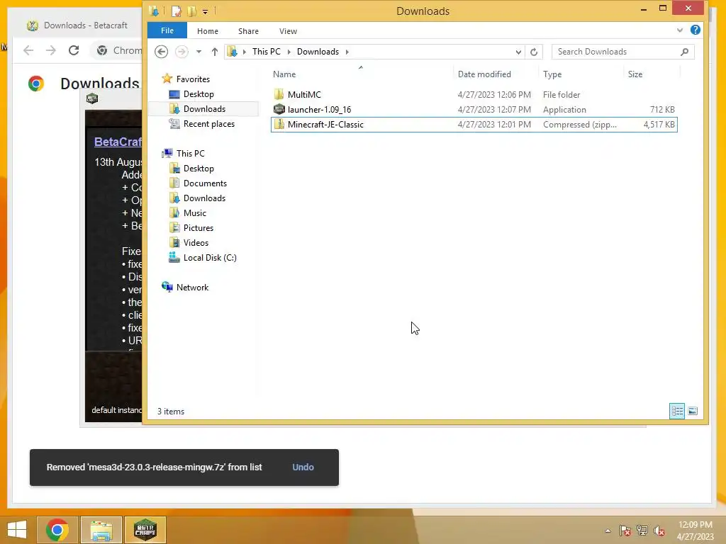Open Documents under This PC

point(205,183)
